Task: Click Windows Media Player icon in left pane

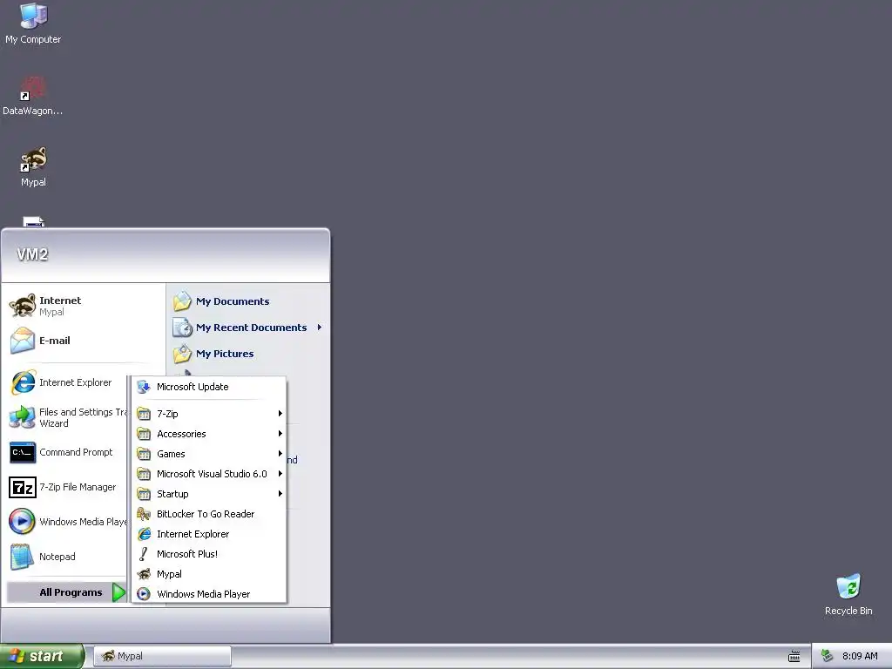Action: point(23,522)
